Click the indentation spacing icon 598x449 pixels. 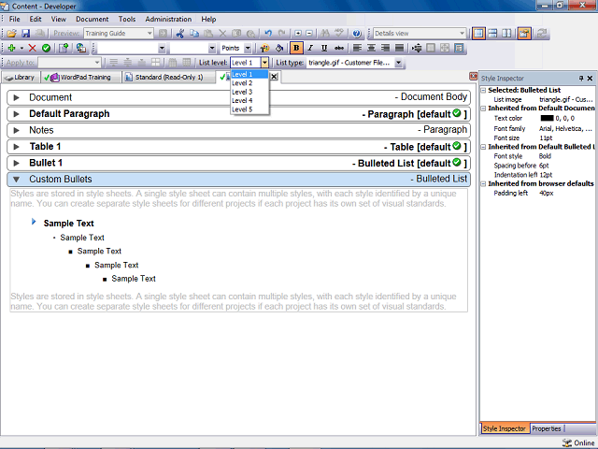coord(417,48)
